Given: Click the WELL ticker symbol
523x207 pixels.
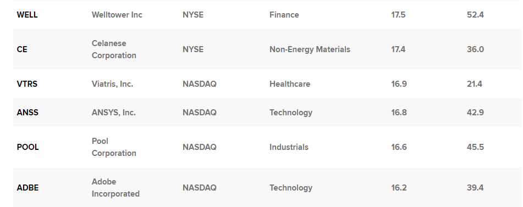Looking at the screenshot, I should tap(27, 15).
